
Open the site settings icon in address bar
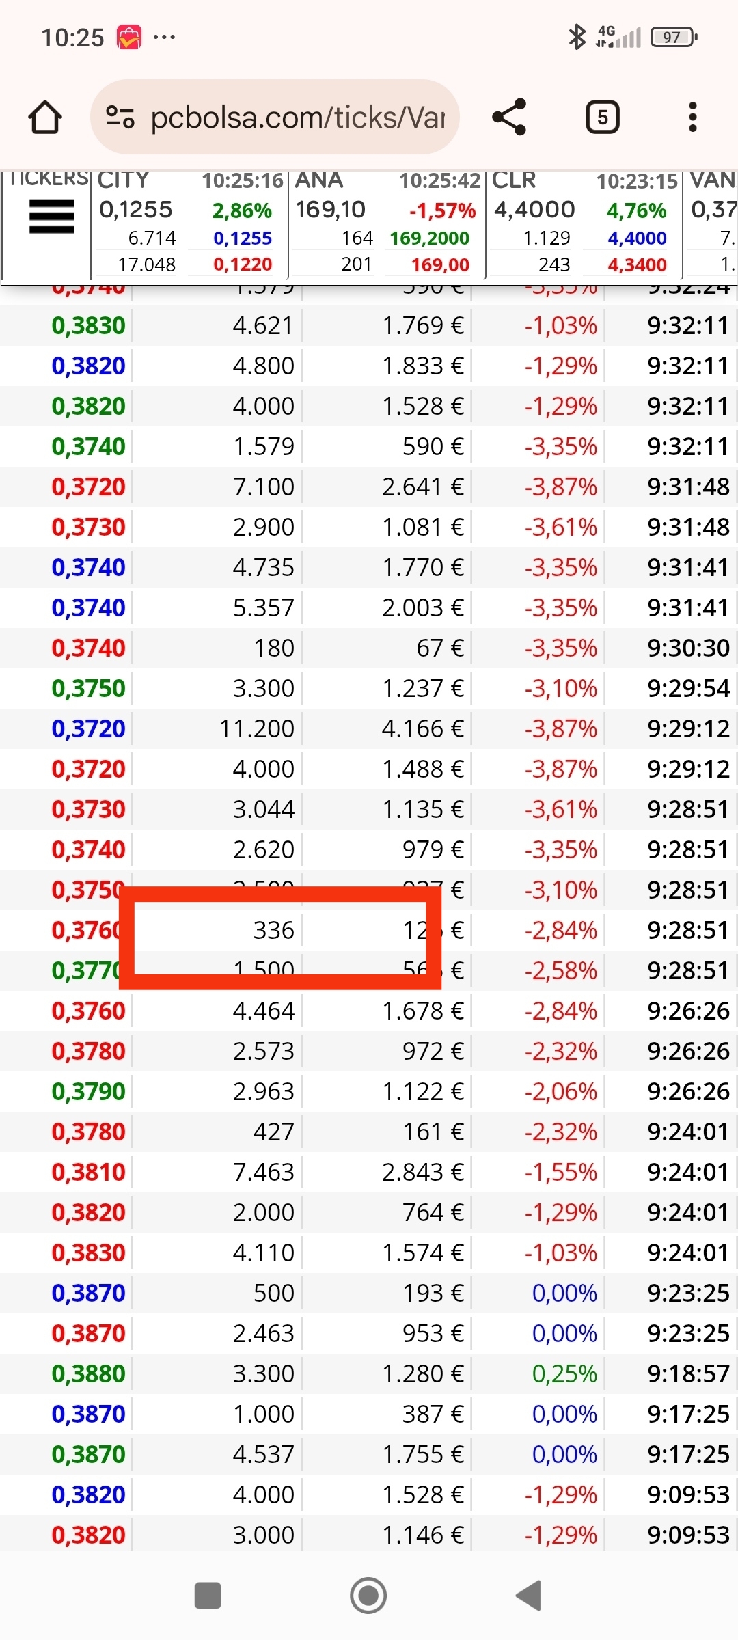click(x=120, y=117)
